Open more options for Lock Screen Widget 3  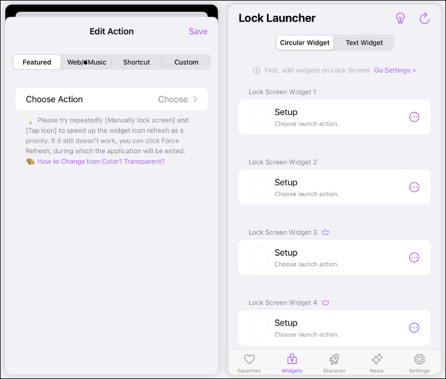(x=414, y=258)
